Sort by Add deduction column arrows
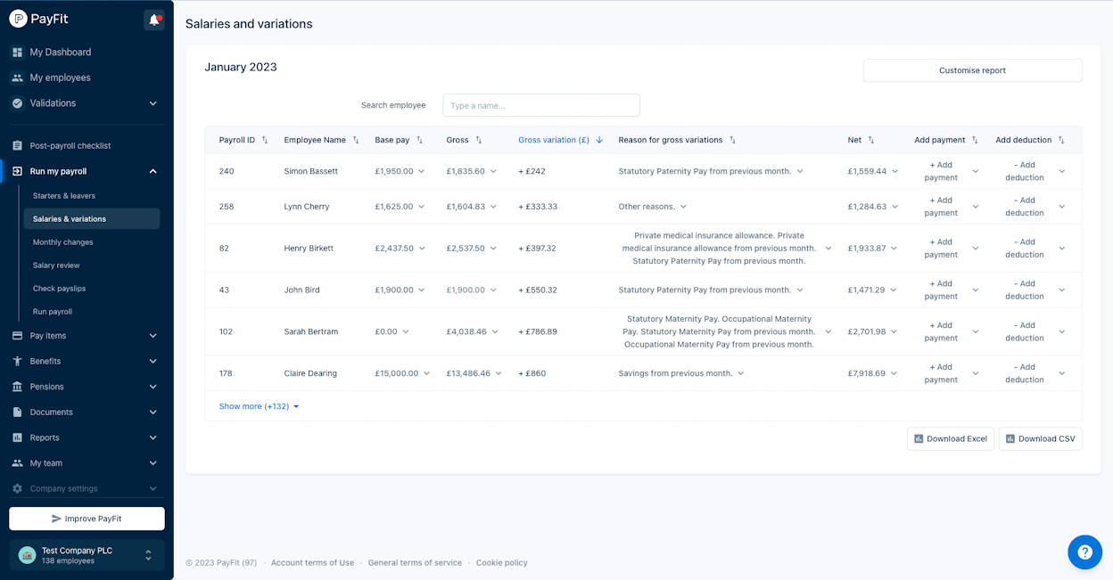The width and height of the screenshot is (1113, 580). [x=1061, y=140]
